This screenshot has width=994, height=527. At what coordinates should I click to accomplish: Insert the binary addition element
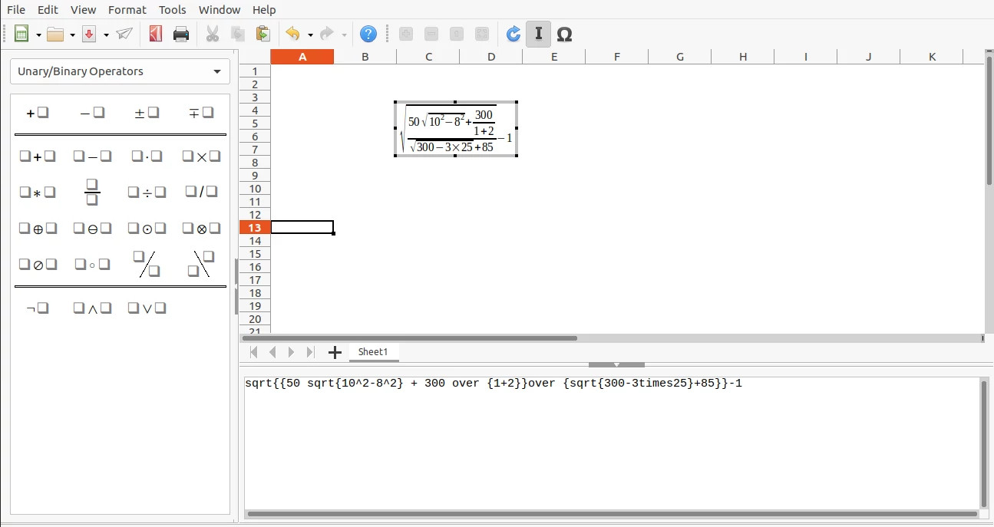(38, 156)
